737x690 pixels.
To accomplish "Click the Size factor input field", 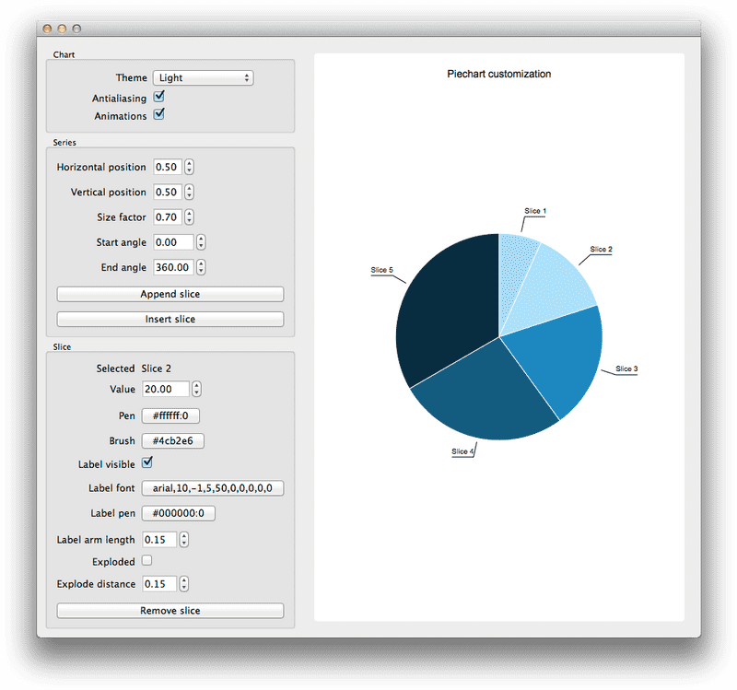I will click(167, 217).
